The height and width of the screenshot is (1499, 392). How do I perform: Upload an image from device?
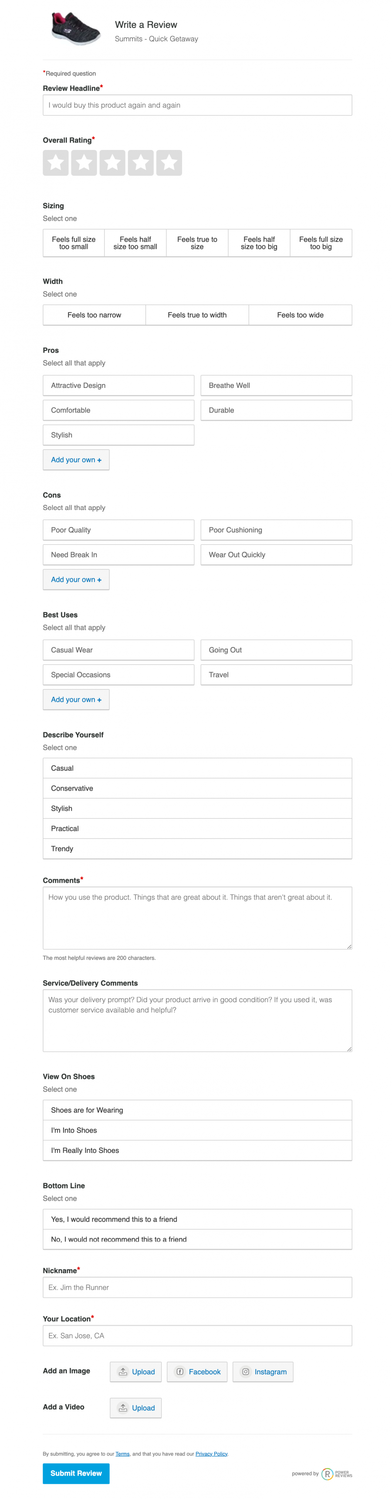coord(135,1372)
